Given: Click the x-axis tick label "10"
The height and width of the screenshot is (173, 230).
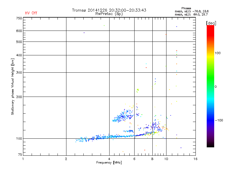Looking at the screenshot, I should coord(166,159).
